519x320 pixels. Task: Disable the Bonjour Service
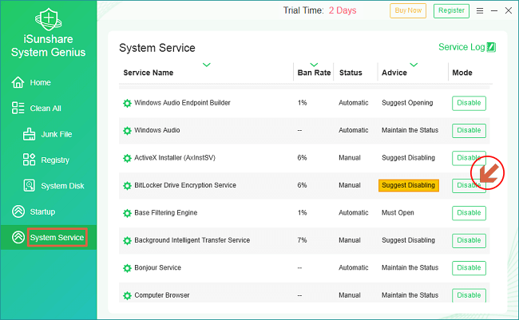pyautogui.click(x=469, y=268)
